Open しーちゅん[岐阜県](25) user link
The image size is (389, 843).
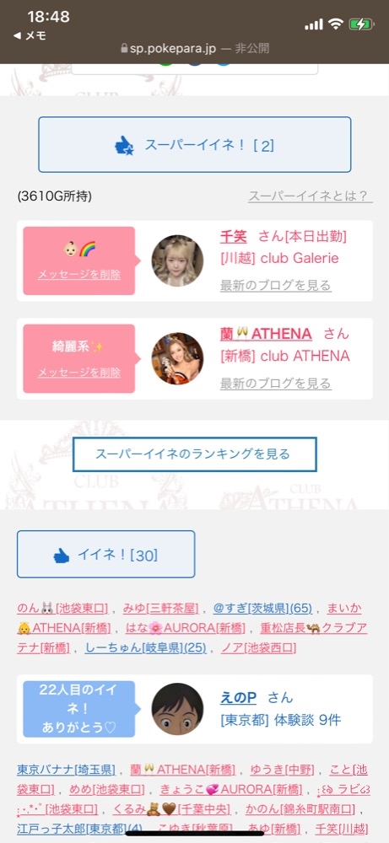click(145, 647)
